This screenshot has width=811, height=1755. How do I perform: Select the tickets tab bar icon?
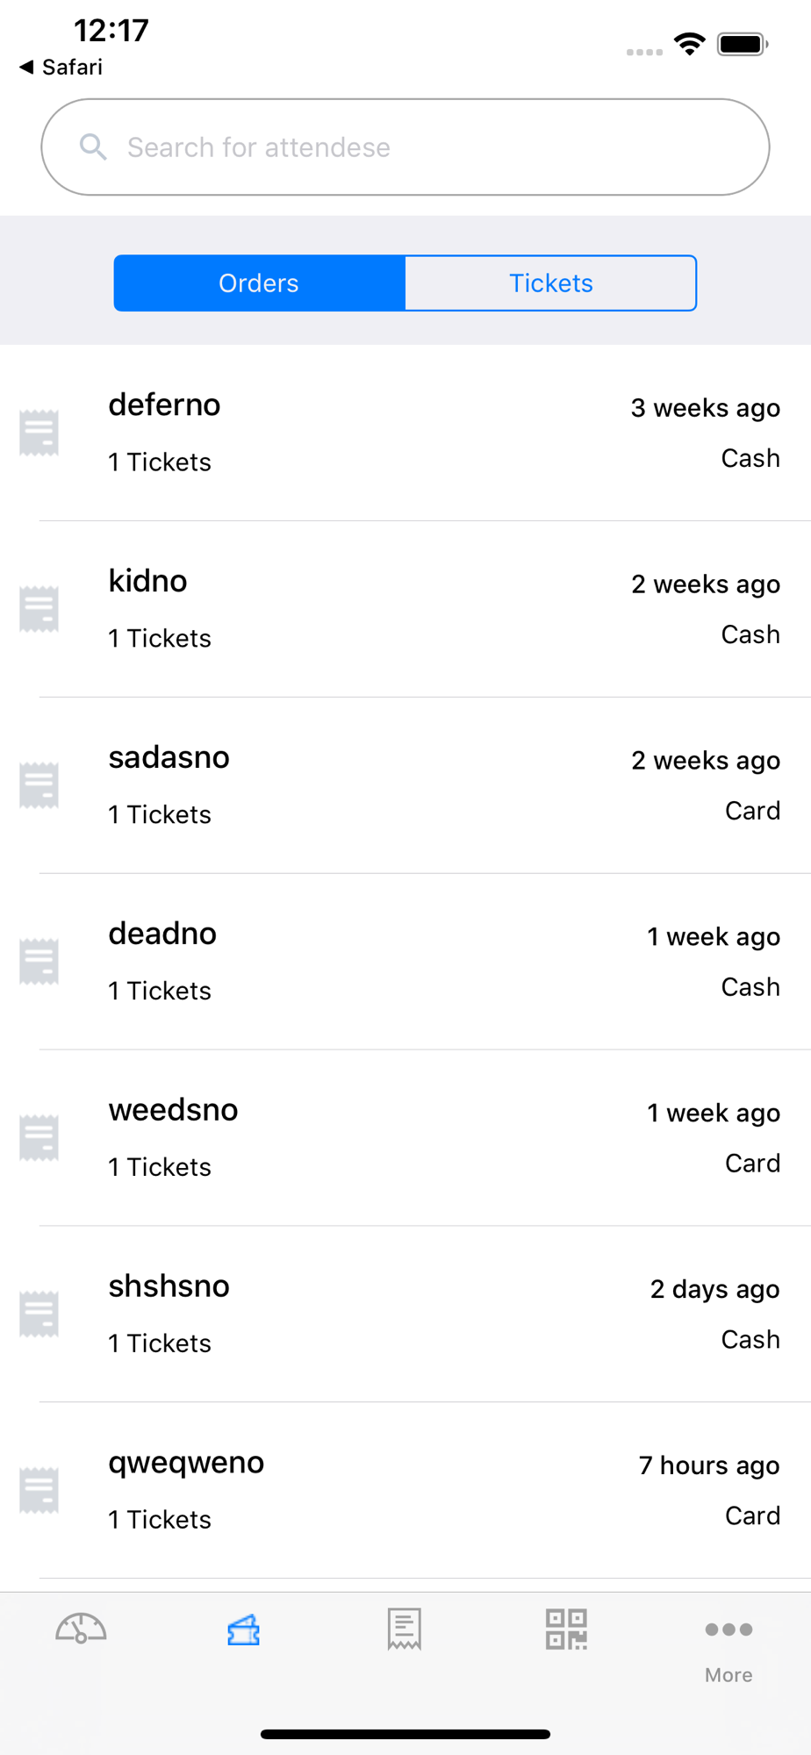tap(243, 1630)
